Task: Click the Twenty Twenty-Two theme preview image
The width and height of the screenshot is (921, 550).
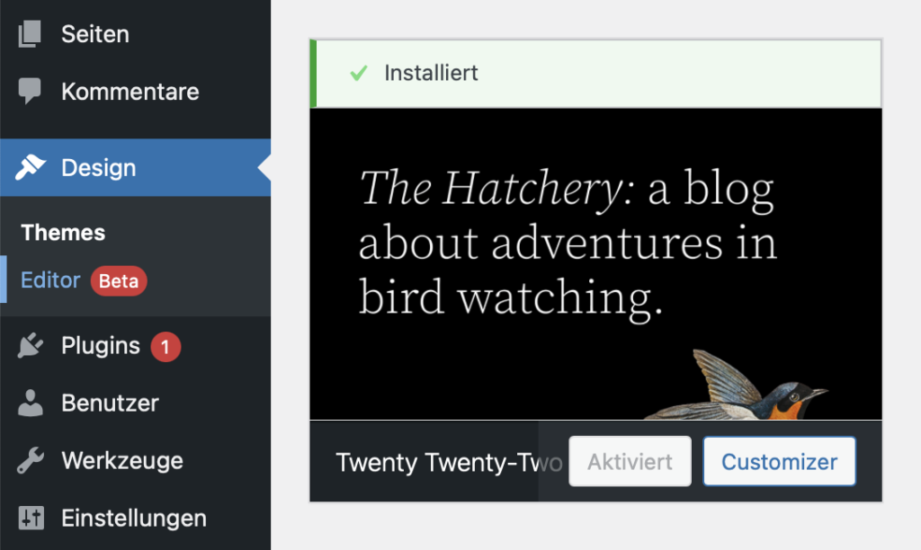Action: pos(595,263)
